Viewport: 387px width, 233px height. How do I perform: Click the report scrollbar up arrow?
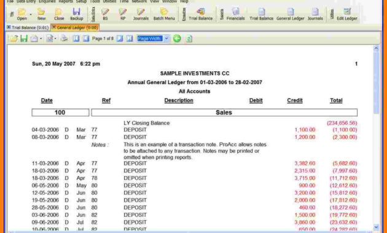[376, 48]
